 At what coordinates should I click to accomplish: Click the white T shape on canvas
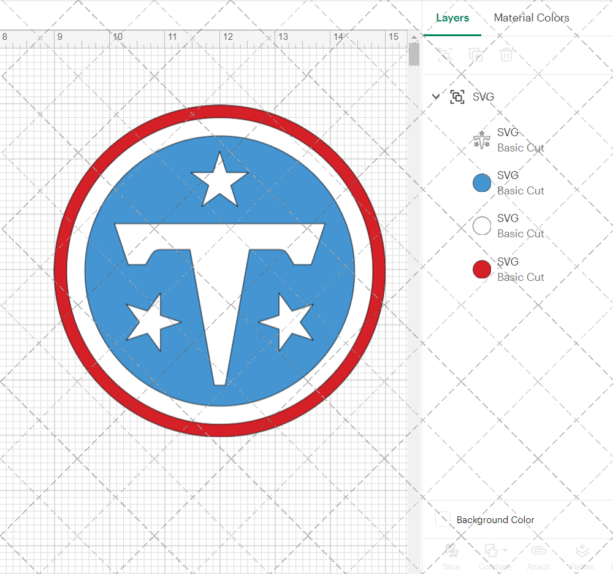click(219, 274)
